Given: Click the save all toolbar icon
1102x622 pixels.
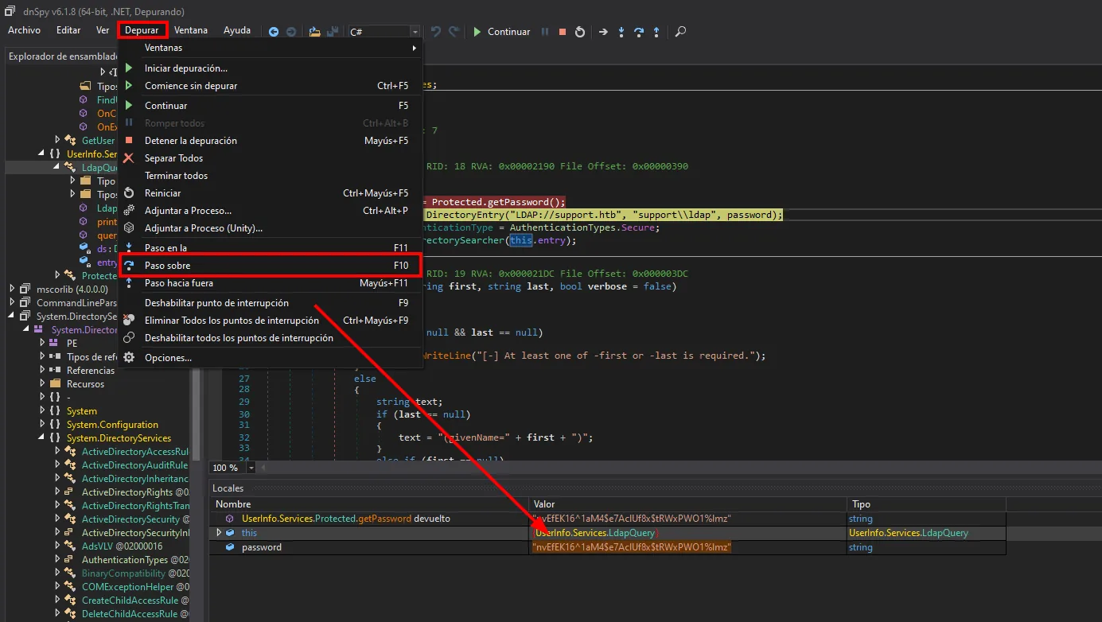Looking at the screenshot, I should (x=333, y=32).
